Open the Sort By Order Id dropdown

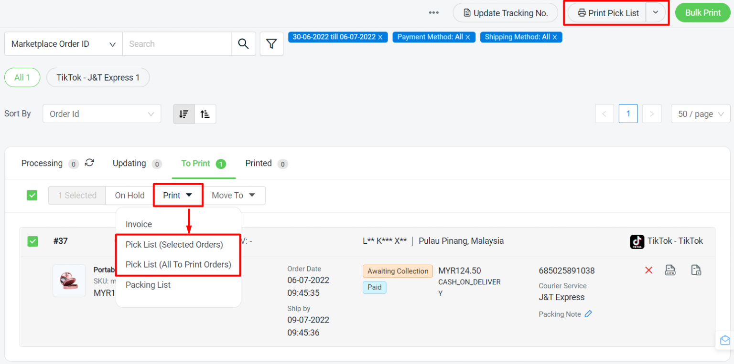pyautogui.click(x=102, y=114)
